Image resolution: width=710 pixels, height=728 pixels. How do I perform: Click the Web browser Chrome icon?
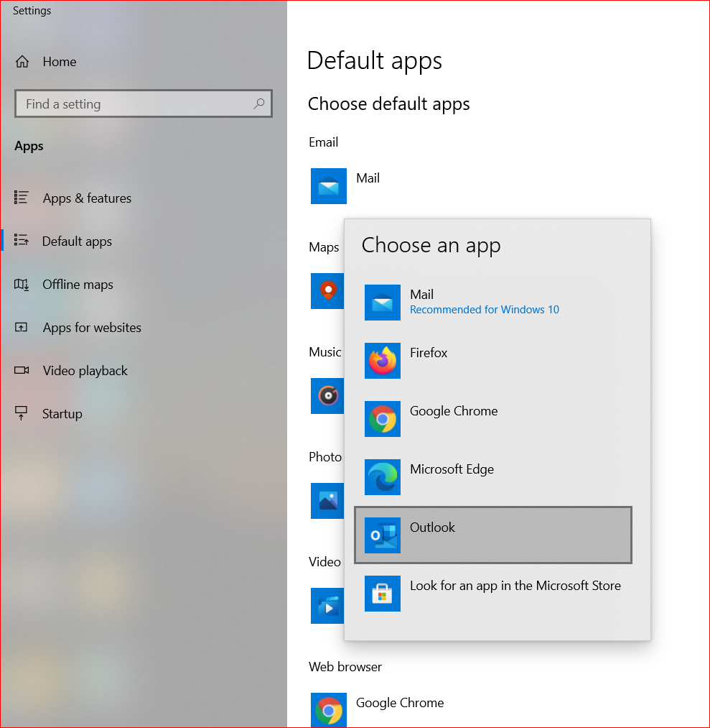328,710
